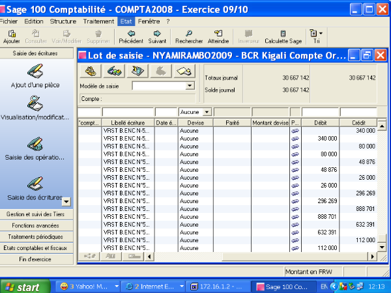
Task: Click the fifth Lot de saisie toolbar icon
Action: pyautogui.click(x=184, y=71)
